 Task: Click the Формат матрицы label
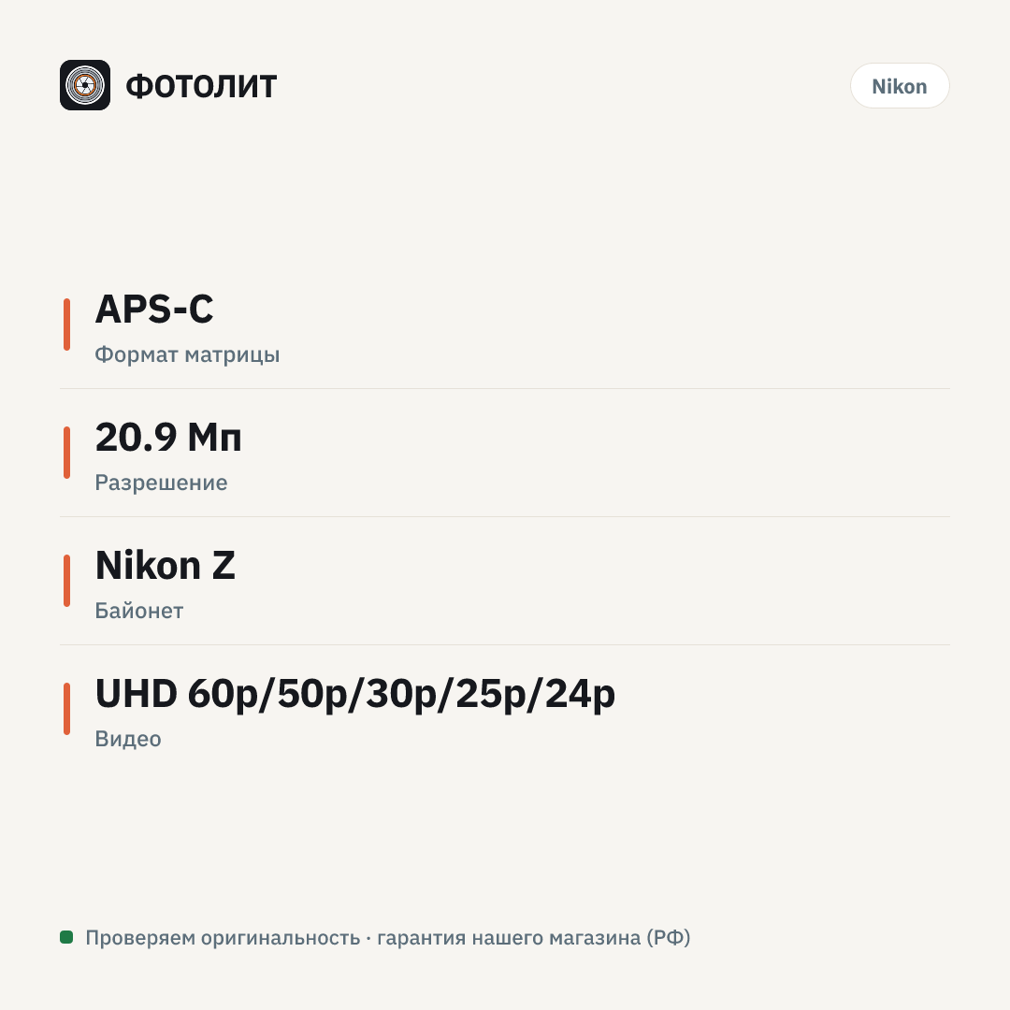(187, 355)
